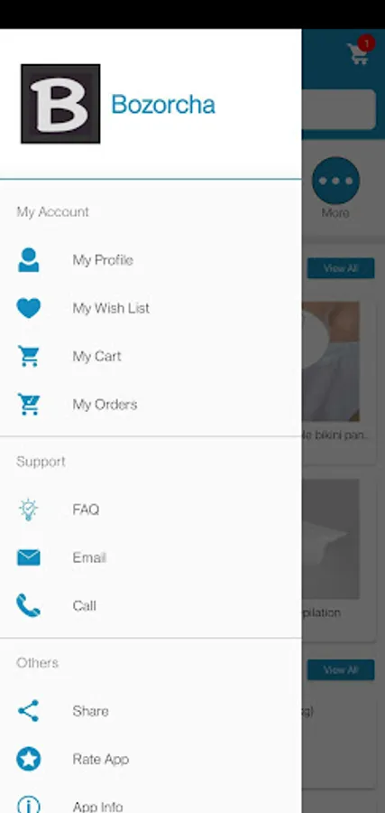Tap the Rate App star icon
This screenshot has width=385, height=813.
click(x=29, y=759)
